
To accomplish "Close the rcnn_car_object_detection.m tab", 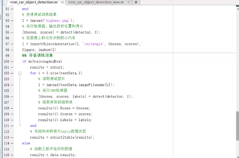I will click(x=62, y=2).
